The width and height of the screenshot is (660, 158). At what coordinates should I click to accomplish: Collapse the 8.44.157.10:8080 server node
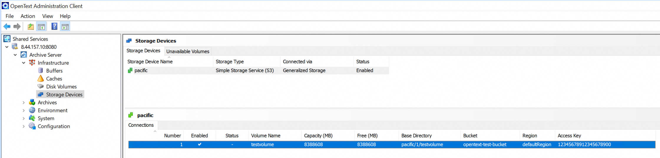(x=7, y=47)
